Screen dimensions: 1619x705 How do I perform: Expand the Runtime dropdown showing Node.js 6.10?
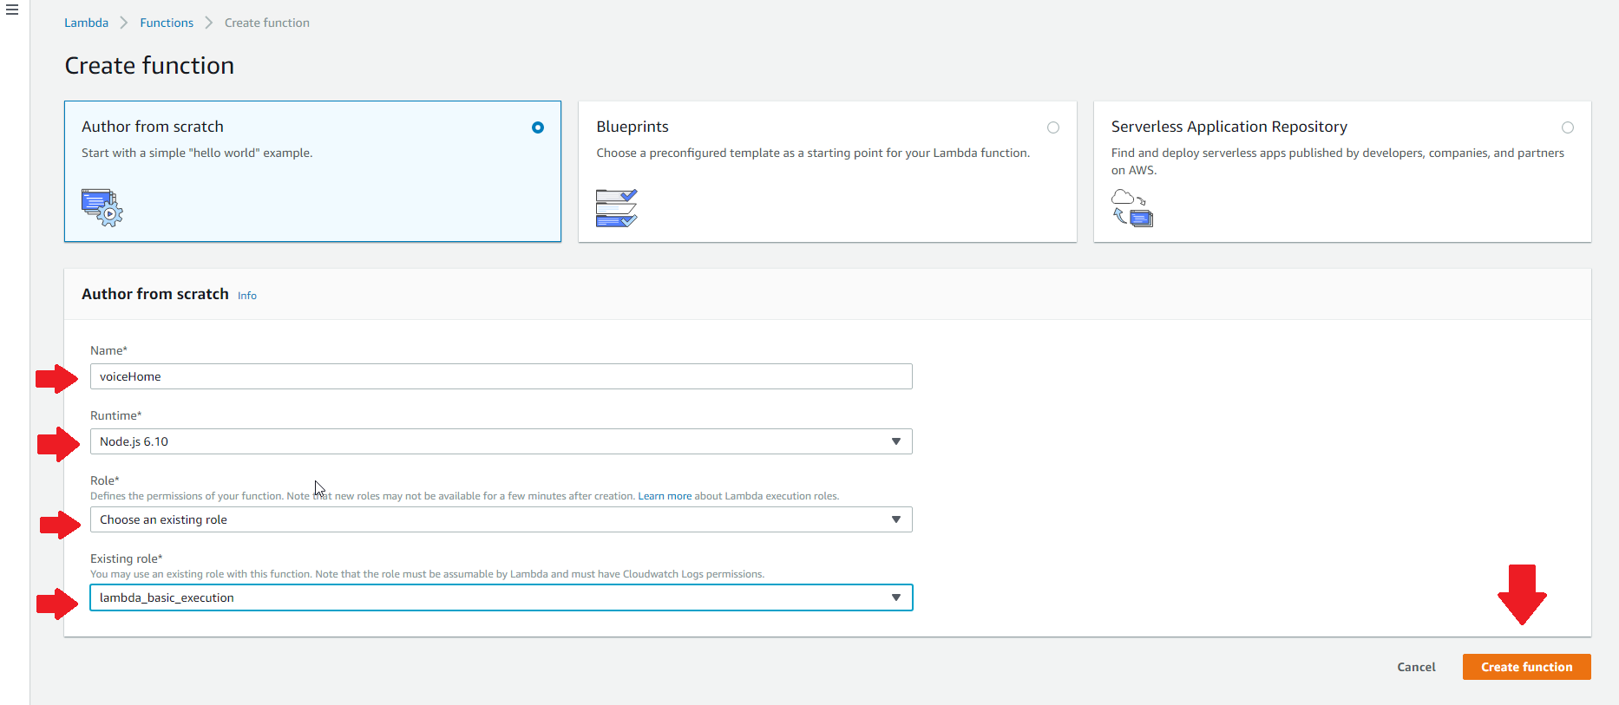tap(501, 441)
